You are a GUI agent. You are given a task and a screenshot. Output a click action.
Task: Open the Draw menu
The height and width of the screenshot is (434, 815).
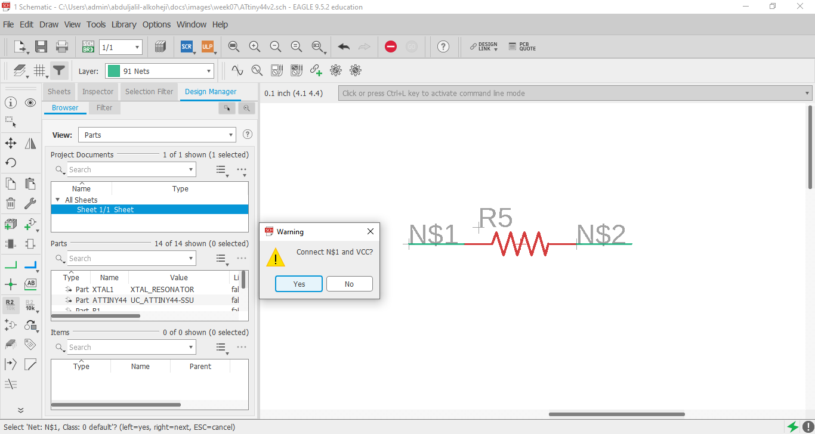(x=49, y=24)
